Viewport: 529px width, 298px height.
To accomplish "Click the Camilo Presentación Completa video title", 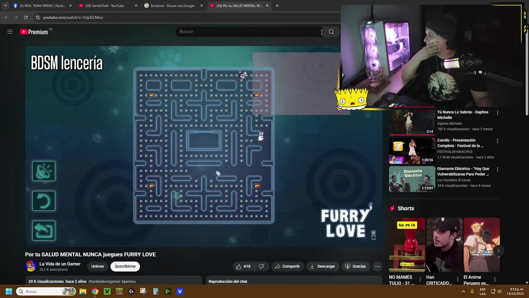I will [x=460, y=143].
